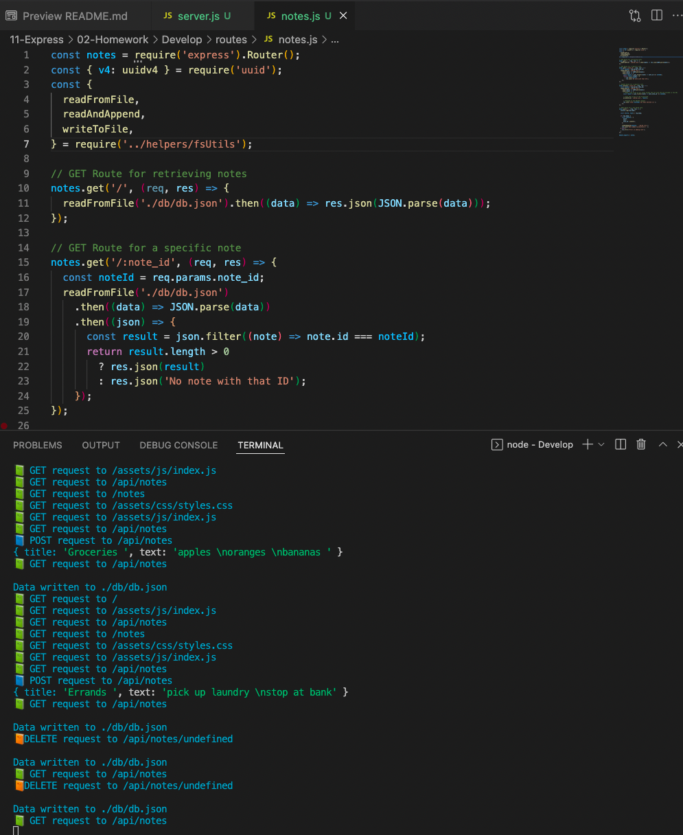This screenshot has width=683, height=835.
Task: Split the terminal pane
Action: [x=621, y=444]
